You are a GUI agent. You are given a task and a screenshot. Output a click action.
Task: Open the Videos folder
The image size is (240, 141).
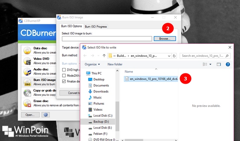(95, 110)
